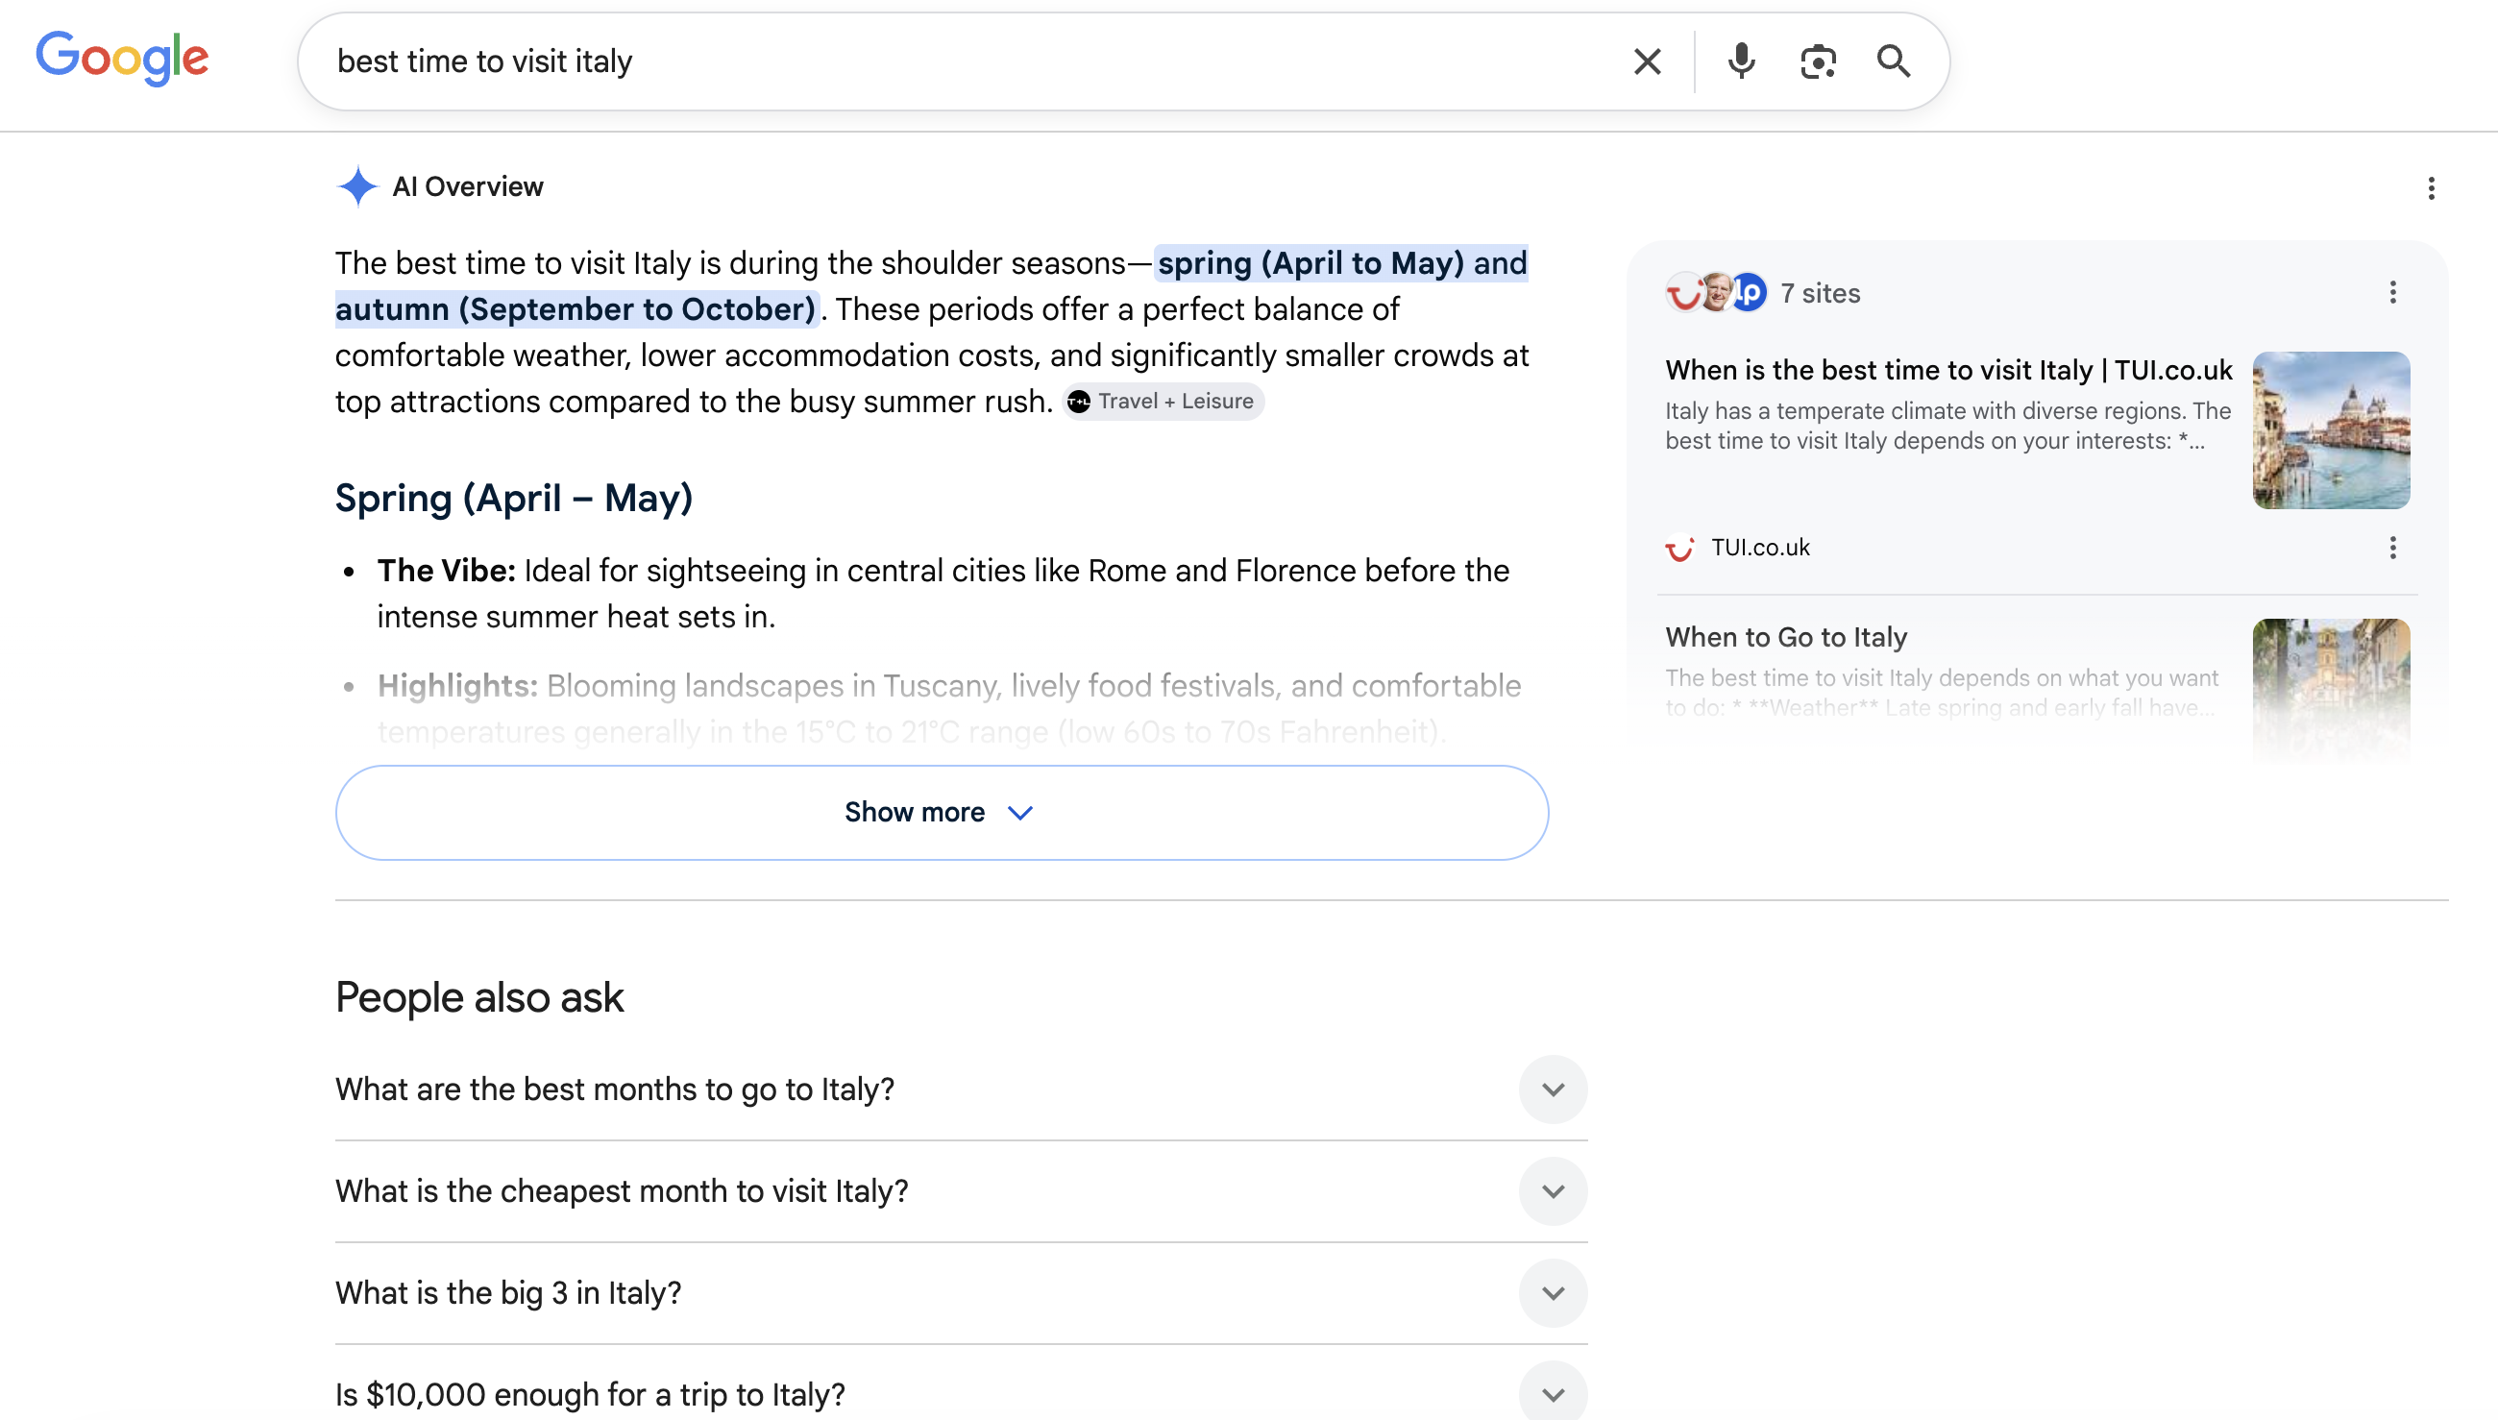Viewport: 2498px width, 1420px height.
Task: Click the Venice thumbnail image
Action: 2330,430
